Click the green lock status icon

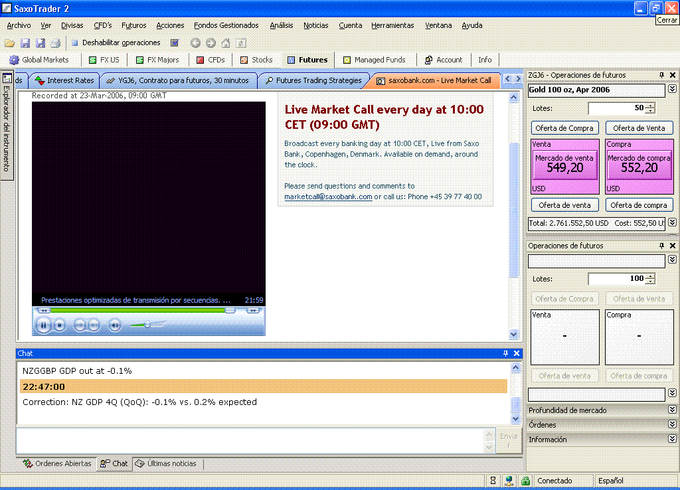coord(525,481)
